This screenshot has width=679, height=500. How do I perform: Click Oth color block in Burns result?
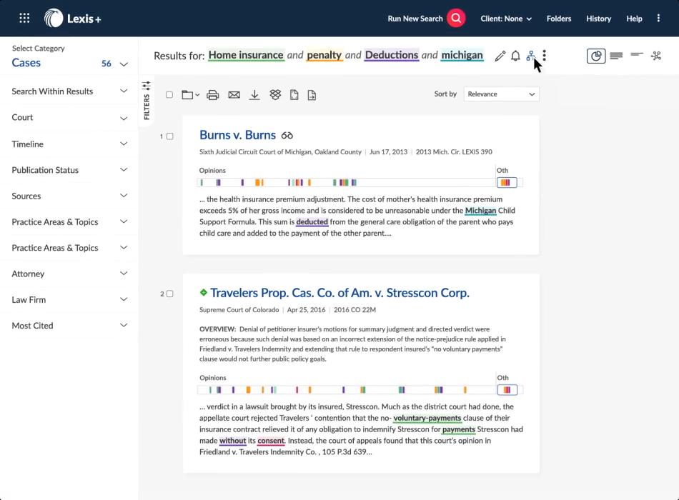[507, 183]
